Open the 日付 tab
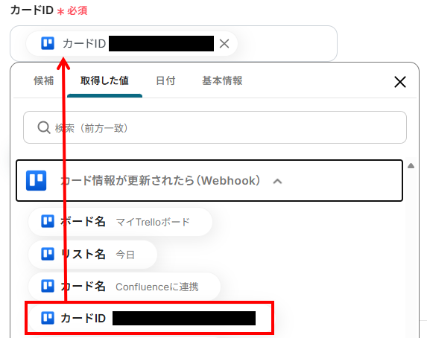The image size is (427, 338). 165,81
